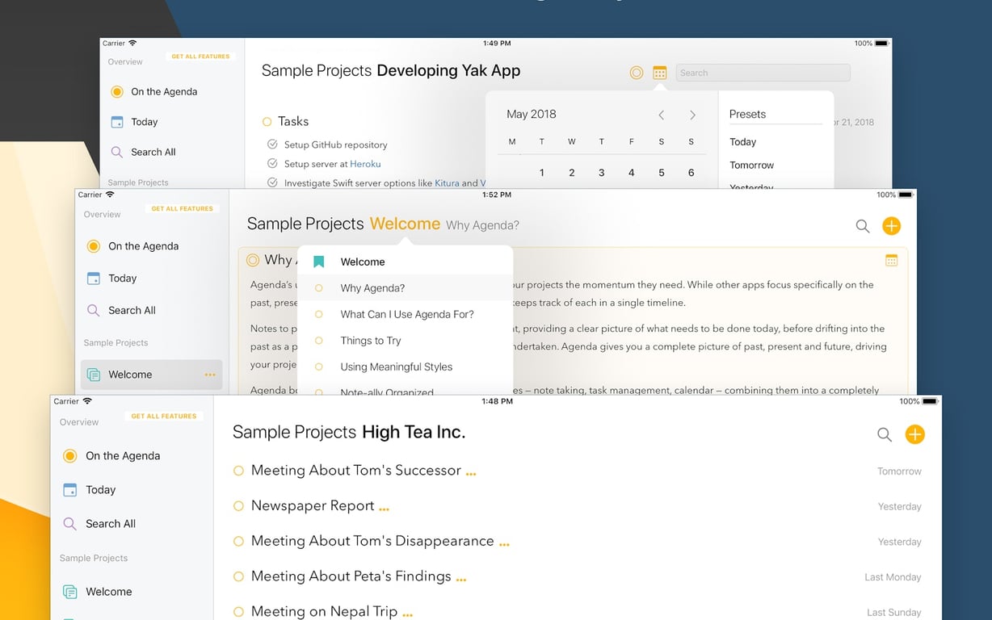Click the blue Today calendar icon in sidebar
This screenshot has width=992, height=620.
pyautogui.click(x=69, y=490)
